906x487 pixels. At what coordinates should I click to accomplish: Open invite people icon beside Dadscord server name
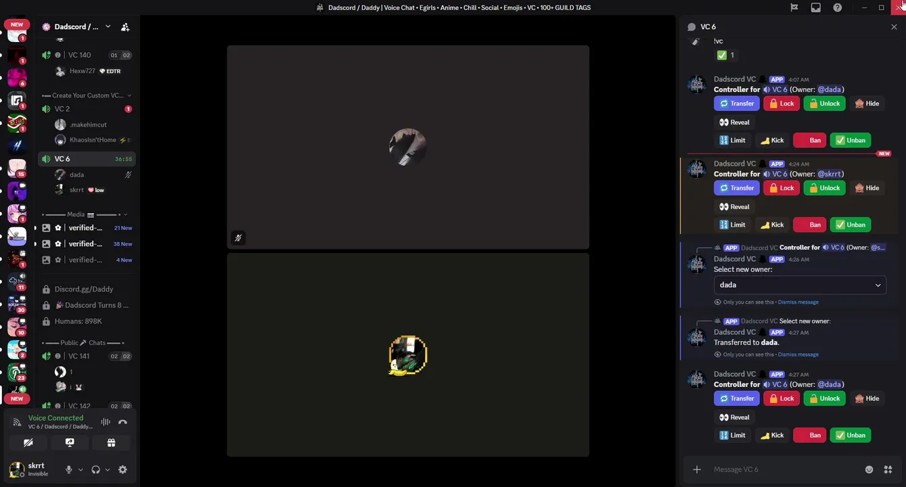tap(125, 27)
